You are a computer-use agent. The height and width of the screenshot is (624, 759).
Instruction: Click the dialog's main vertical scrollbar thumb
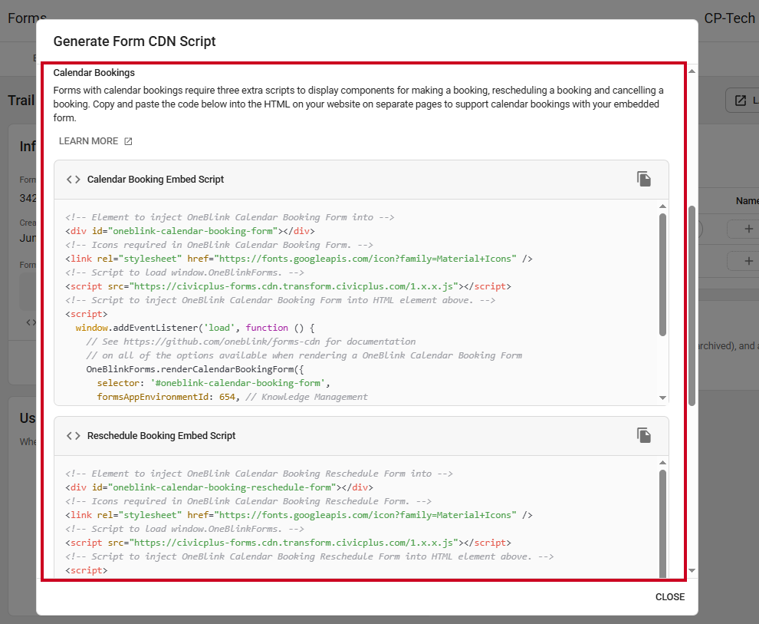pyautogui.click(x=692, y=305)
